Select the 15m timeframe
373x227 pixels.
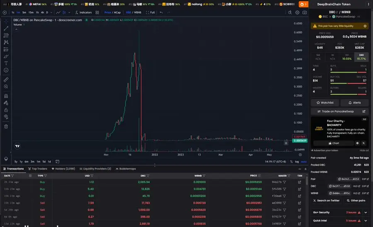tap(31, 12)
